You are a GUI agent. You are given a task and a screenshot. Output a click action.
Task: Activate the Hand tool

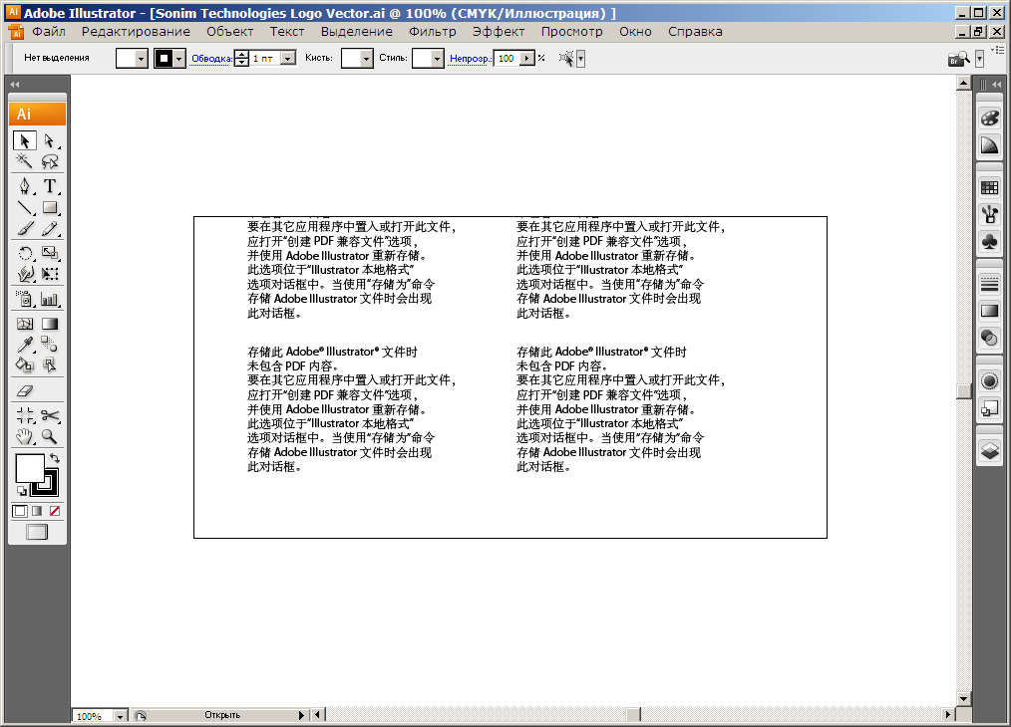coord(25,436)
